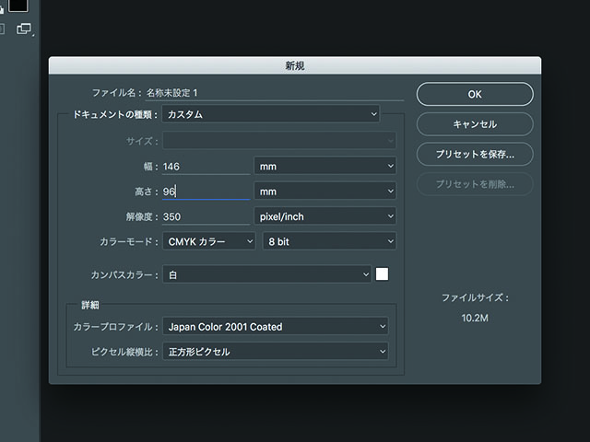590x442 pixels.
Task: Open the カラーモード CMYK カラー dropdown
Action: tap(209, 241)
